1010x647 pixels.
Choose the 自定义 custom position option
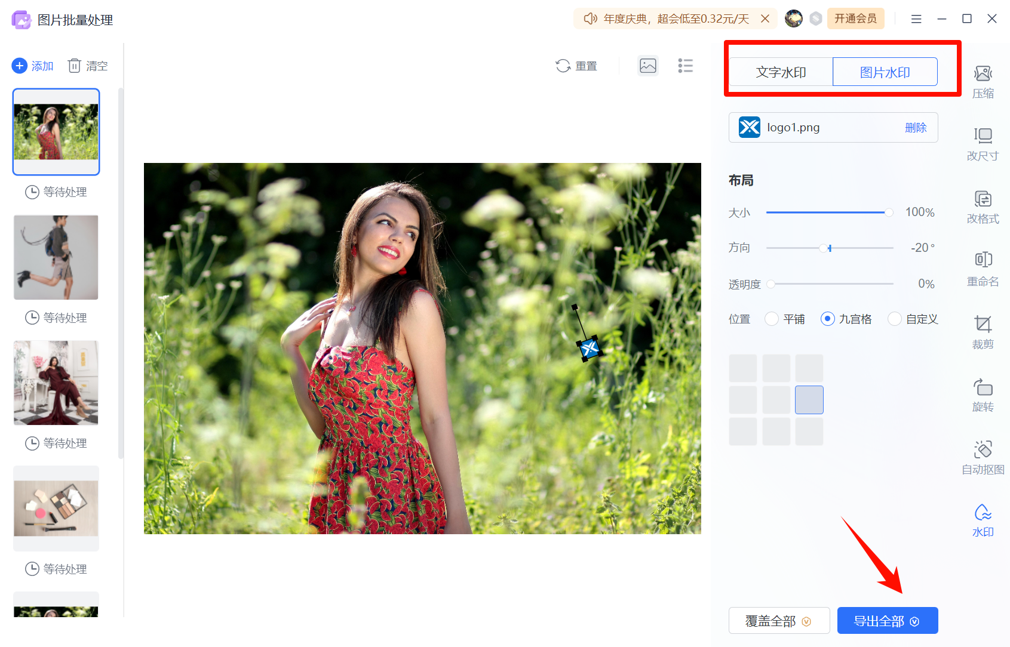click(x=895, y=319)
